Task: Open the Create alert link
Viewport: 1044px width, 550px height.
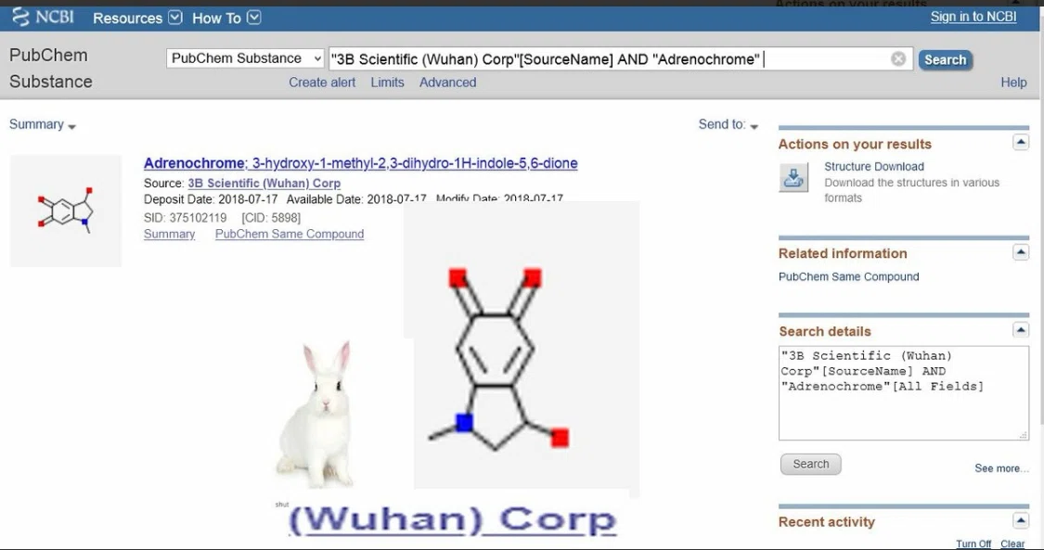Action: [322, 83]
